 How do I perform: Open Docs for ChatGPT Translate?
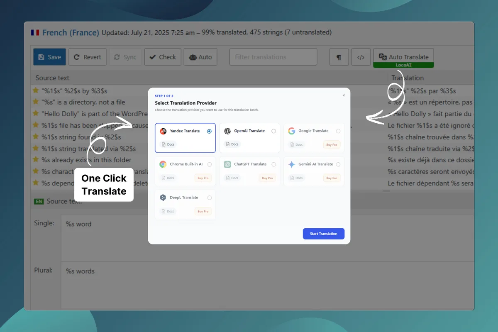[232, 178]
